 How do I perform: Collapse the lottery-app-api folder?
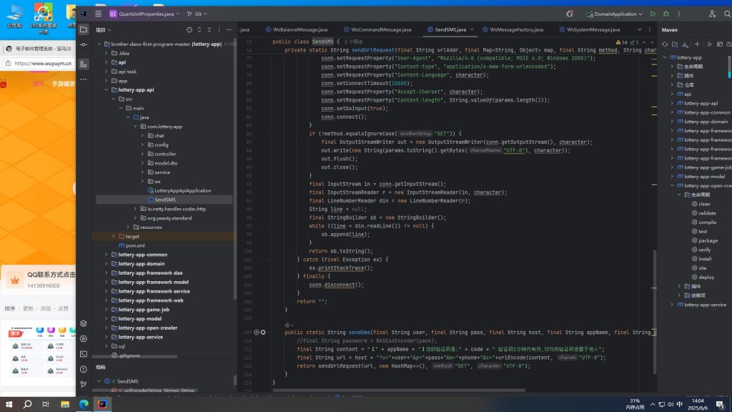coord(107,89)
